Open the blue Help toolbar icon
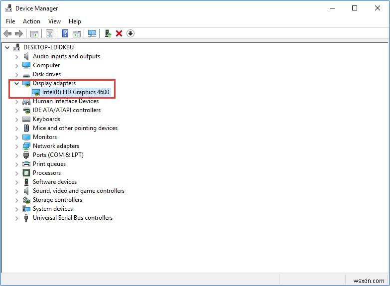The height and width of the screenshot is (286, 390). [x=65, y=33]
